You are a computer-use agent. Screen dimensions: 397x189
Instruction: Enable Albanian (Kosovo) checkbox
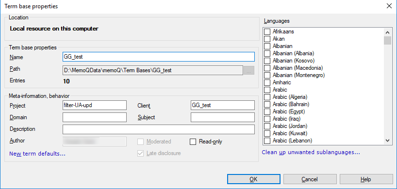pos(267,61)
